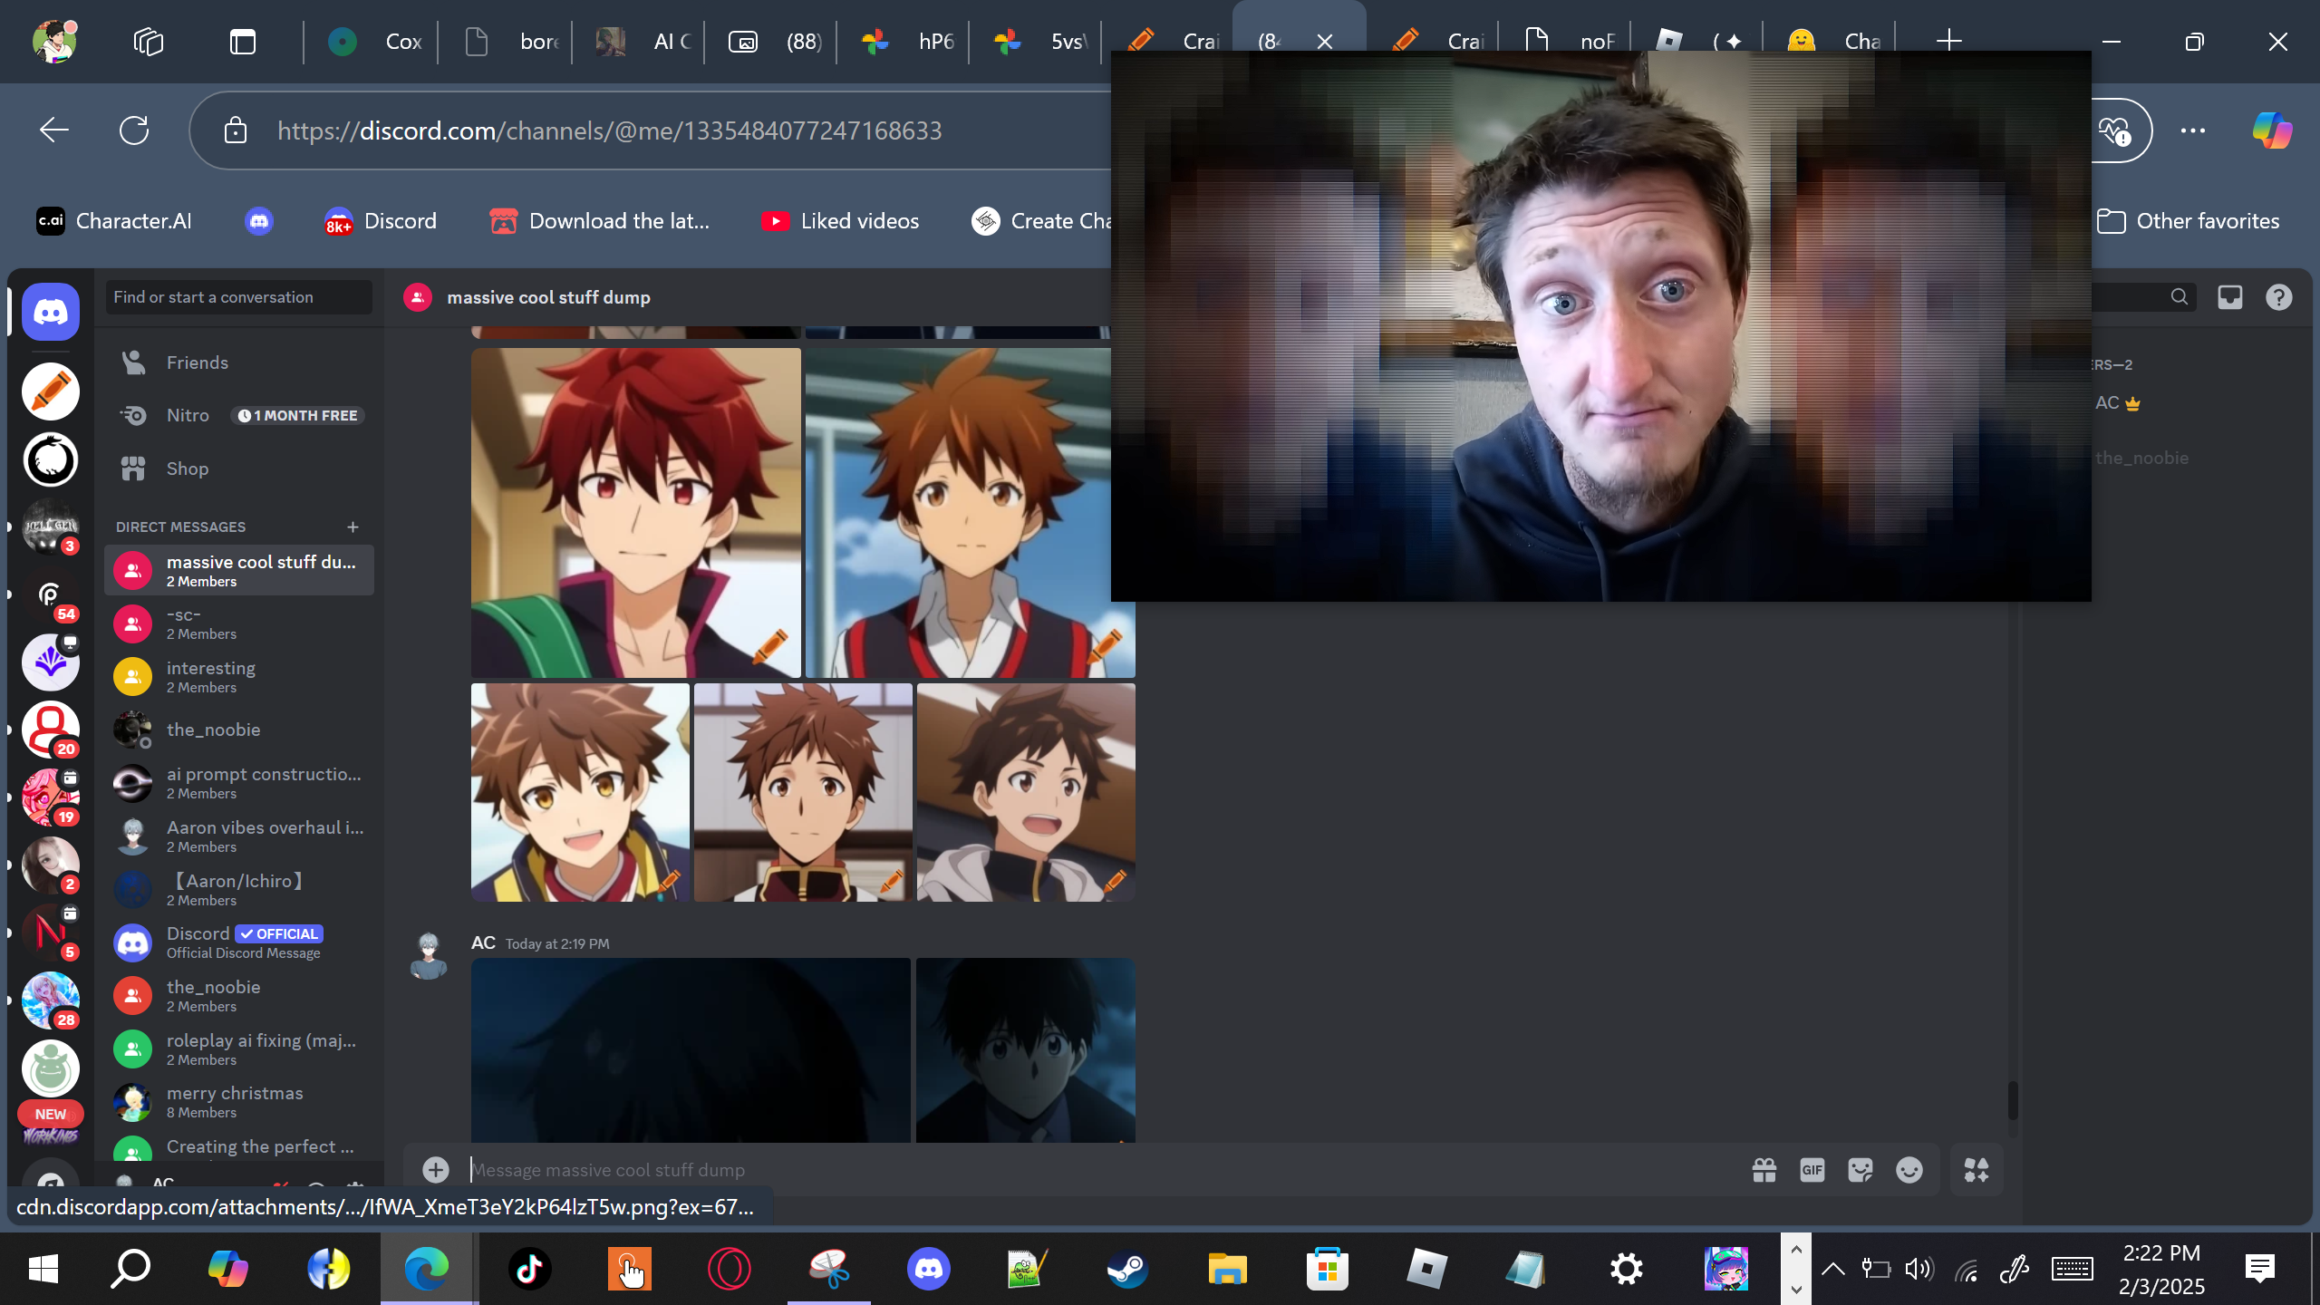The width and height of the screenshot is (2320, 1305).
Task: Open red-haired anime character image
Action: tap(636, 513)
